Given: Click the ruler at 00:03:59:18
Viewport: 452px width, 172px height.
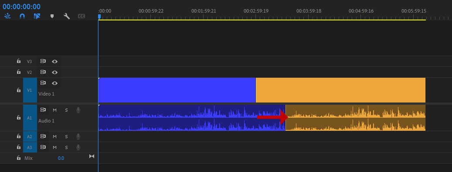Looking at the screenshot, I should [x=309, y=11].
